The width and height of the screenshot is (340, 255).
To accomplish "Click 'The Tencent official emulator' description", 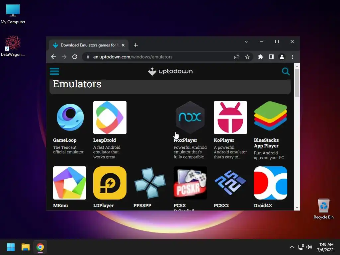I will [x=68, y=150].
